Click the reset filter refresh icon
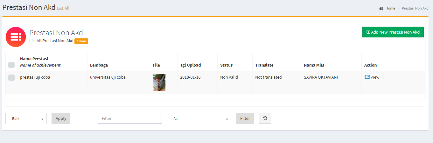Image resolution: width=433 pixels, height=143 pixels. (x=265, y=118)
